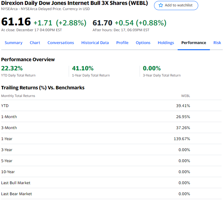Screen dimensions: 224x201
Task: Click the 61.70 after-hours price
Action: (102, 23)
